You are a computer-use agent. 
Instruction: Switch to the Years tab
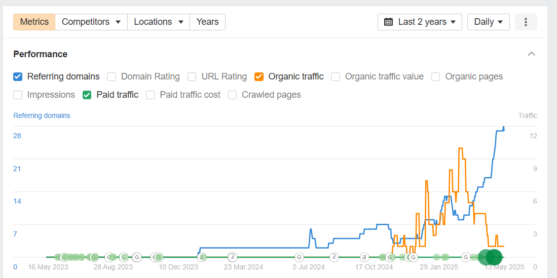[x=207, y=22]
